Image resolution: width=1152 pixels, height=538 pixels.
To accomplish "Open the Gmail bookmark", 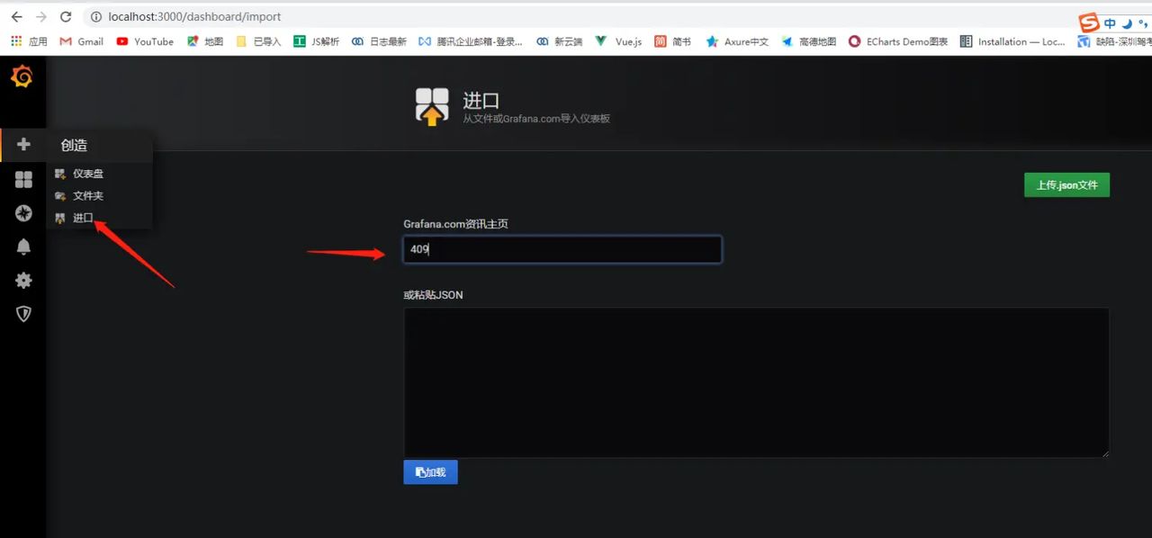I will pyautogui.click(x=81, y=41).
